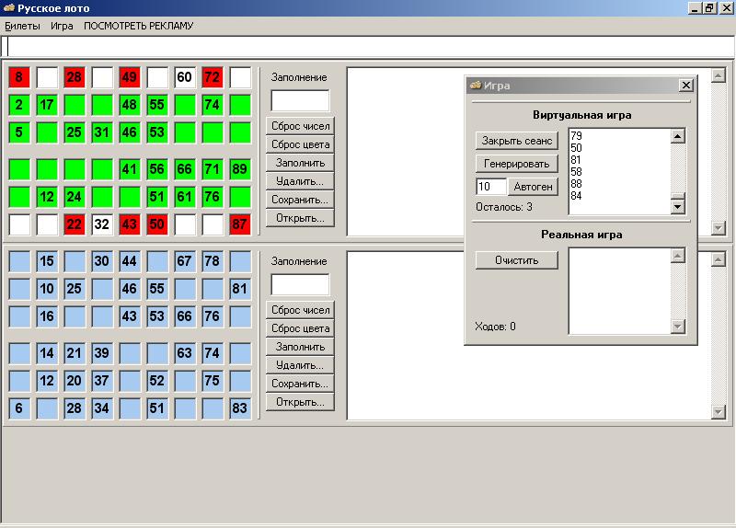Toggle the red cell numbered 8
Image resolution: width=736 pixels, height=528 pixels.
19,77
